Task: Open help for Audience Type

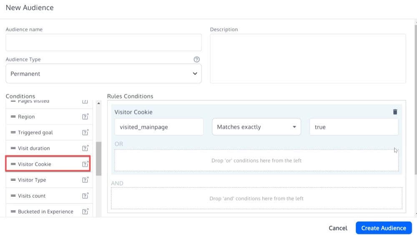Action: pyautogui.click(x=197, y=59)
